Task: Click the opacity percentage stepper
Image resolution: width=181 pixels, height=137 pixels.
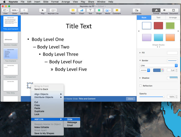Action: (177, 97)
